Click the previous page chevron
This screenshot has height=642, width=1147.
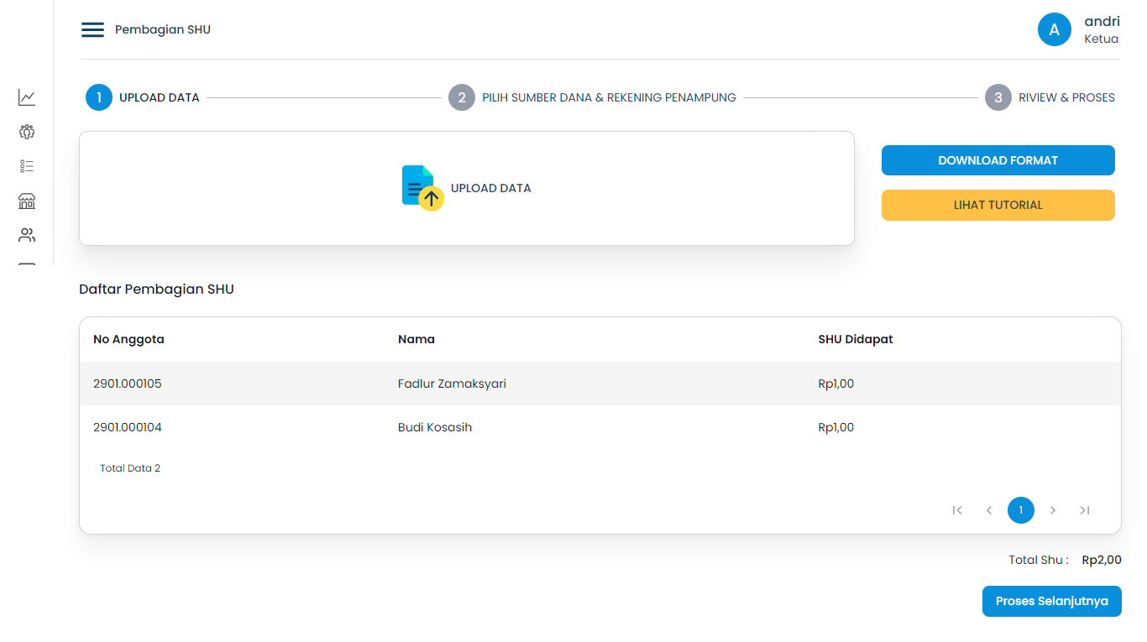coord(988,509)
